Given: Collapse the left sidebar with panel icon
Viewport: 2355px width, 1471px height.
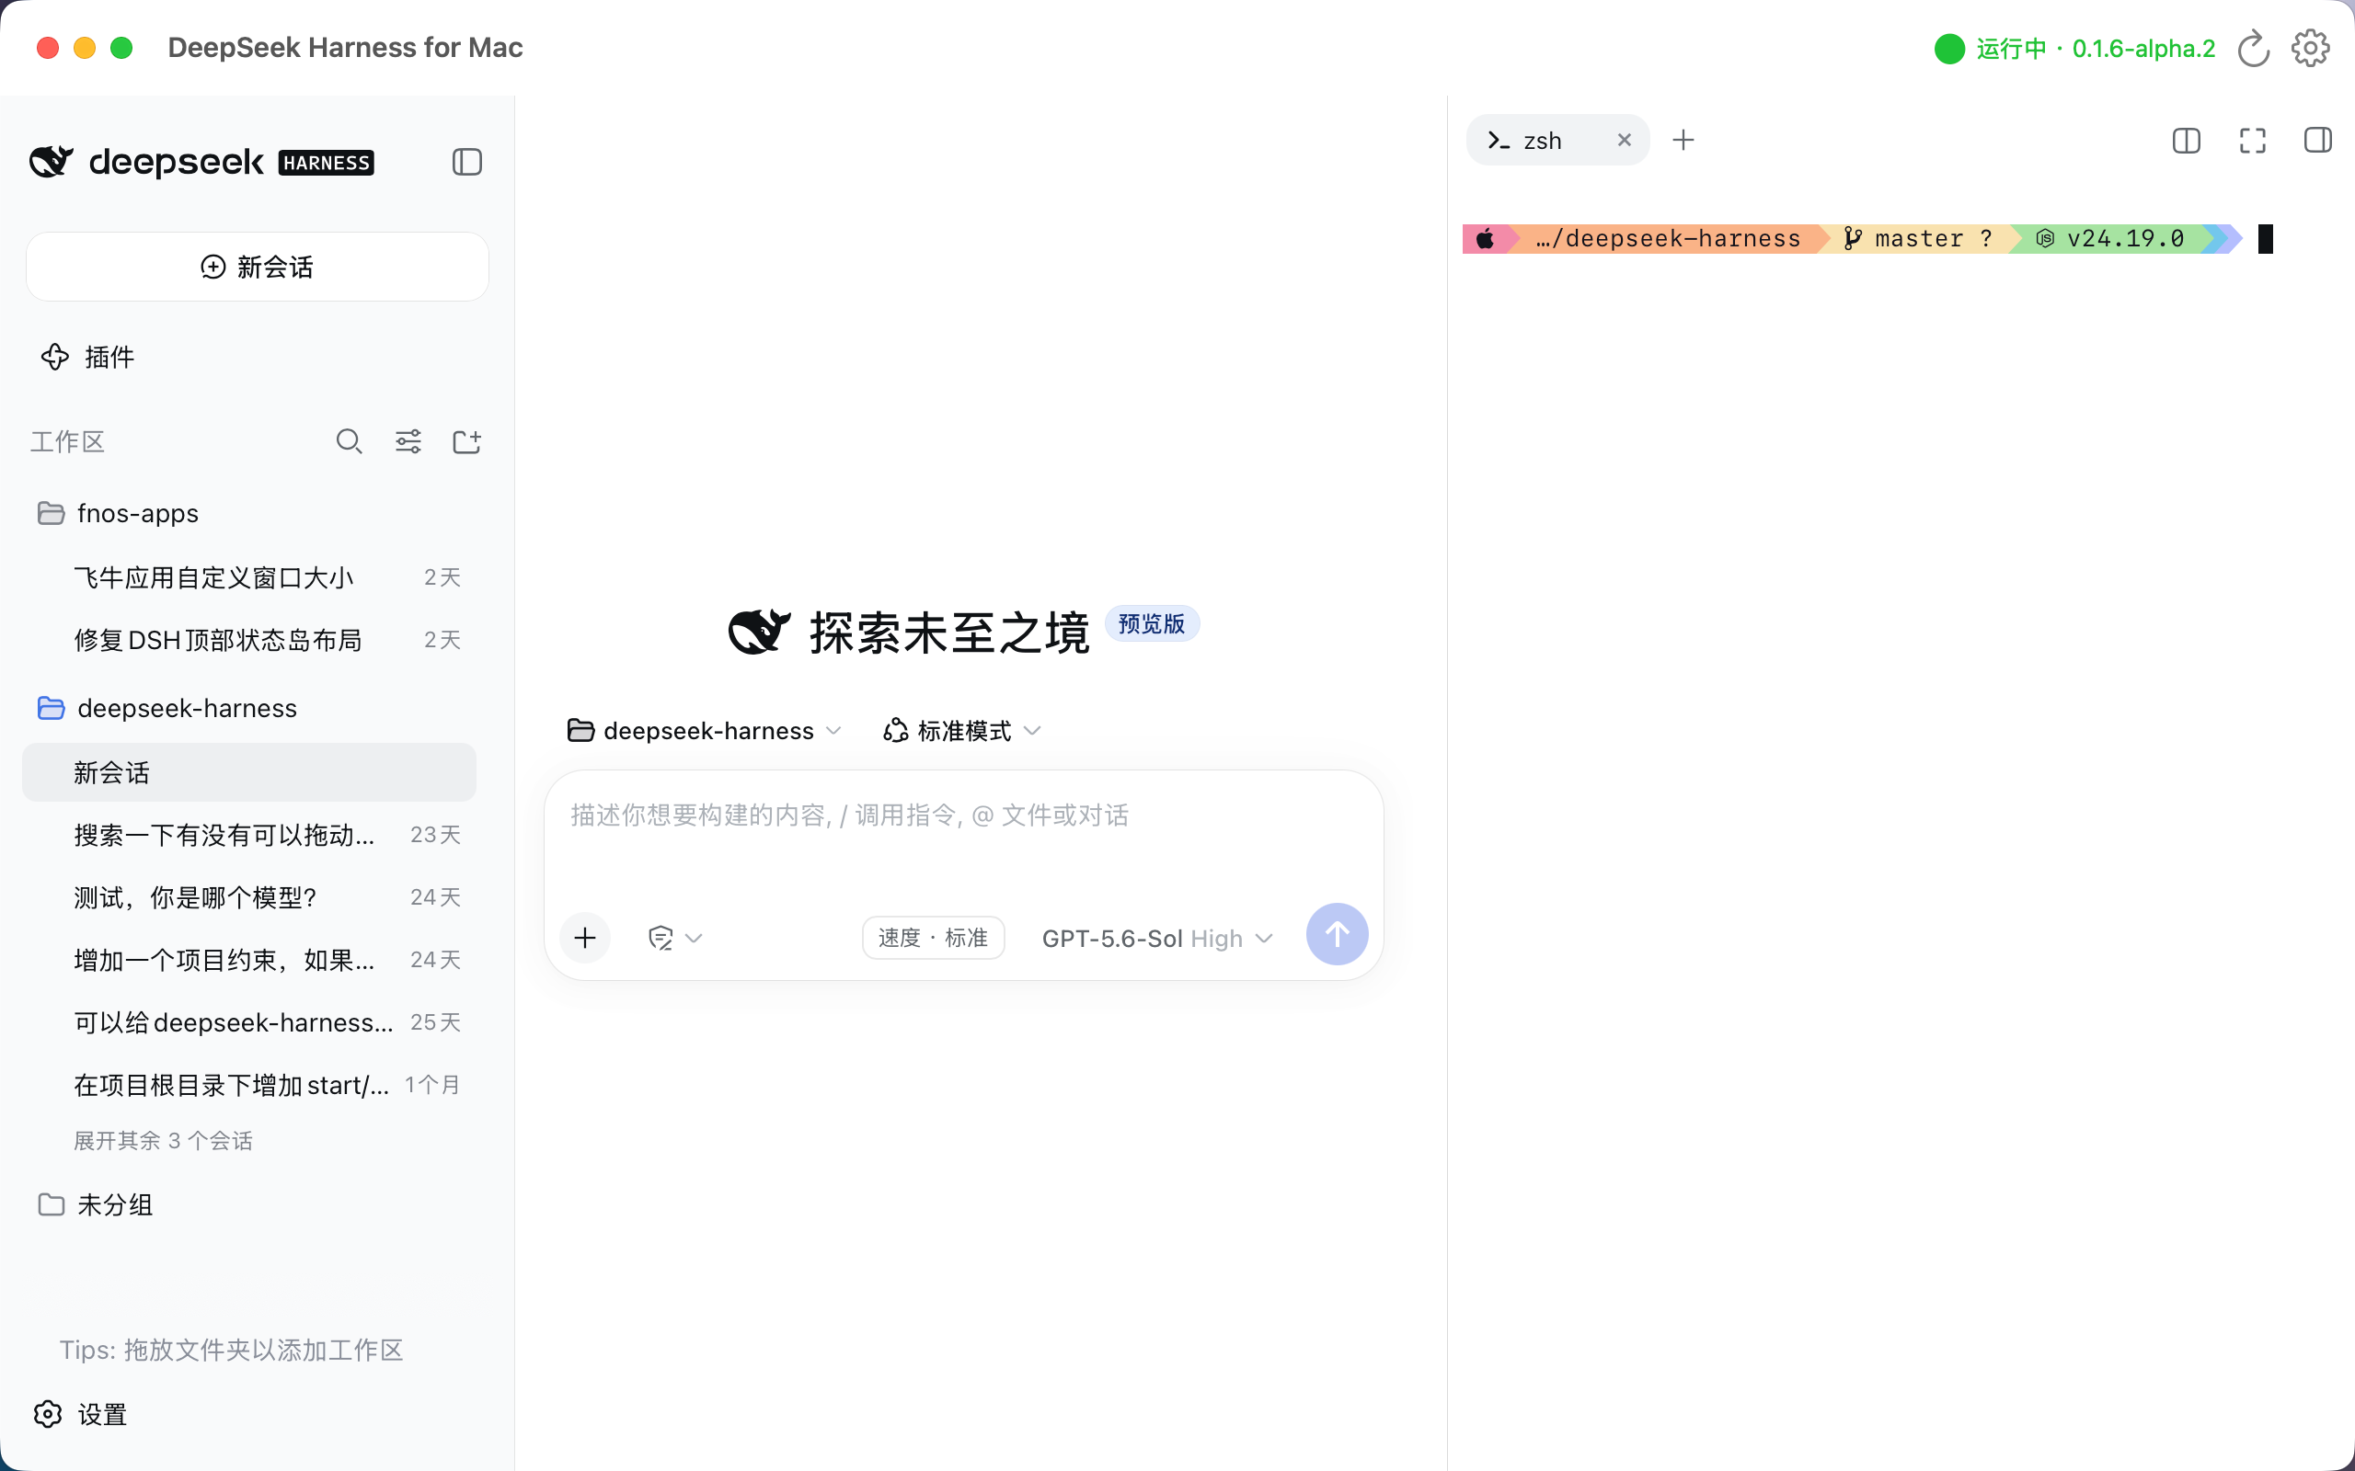Looking at the screenshot, I should pos(467,162).
